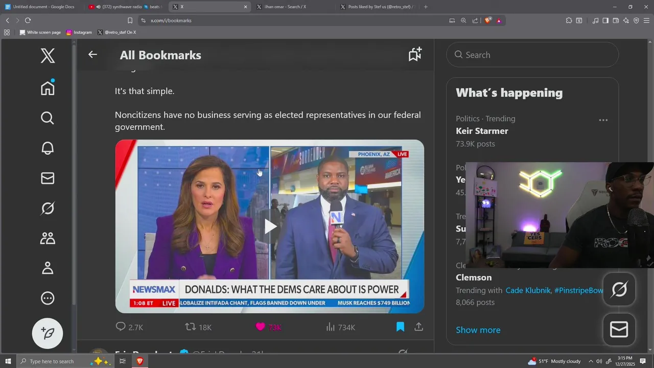Screen dimensions: 654x368
Task: Open Notifications bell icon
Action: [48, 148]
